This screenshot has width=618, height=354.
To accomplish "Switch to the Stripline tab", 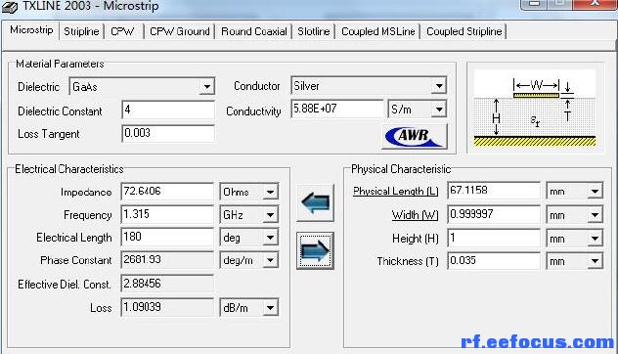I will [x=81, y=31].
